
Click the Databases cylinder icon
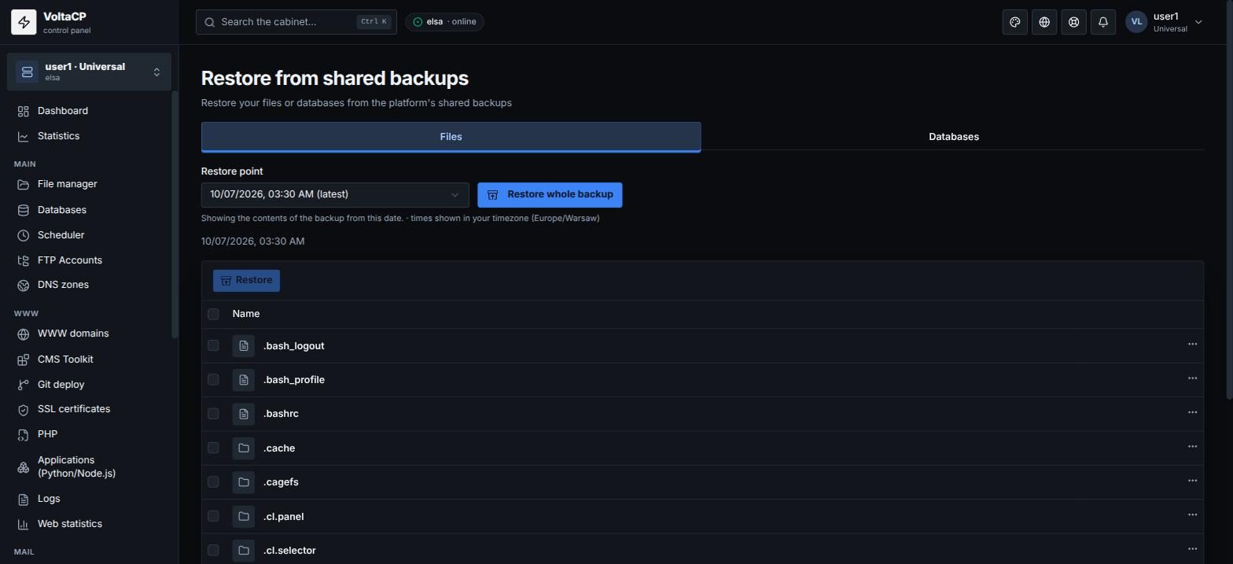(x=24, y=210)
